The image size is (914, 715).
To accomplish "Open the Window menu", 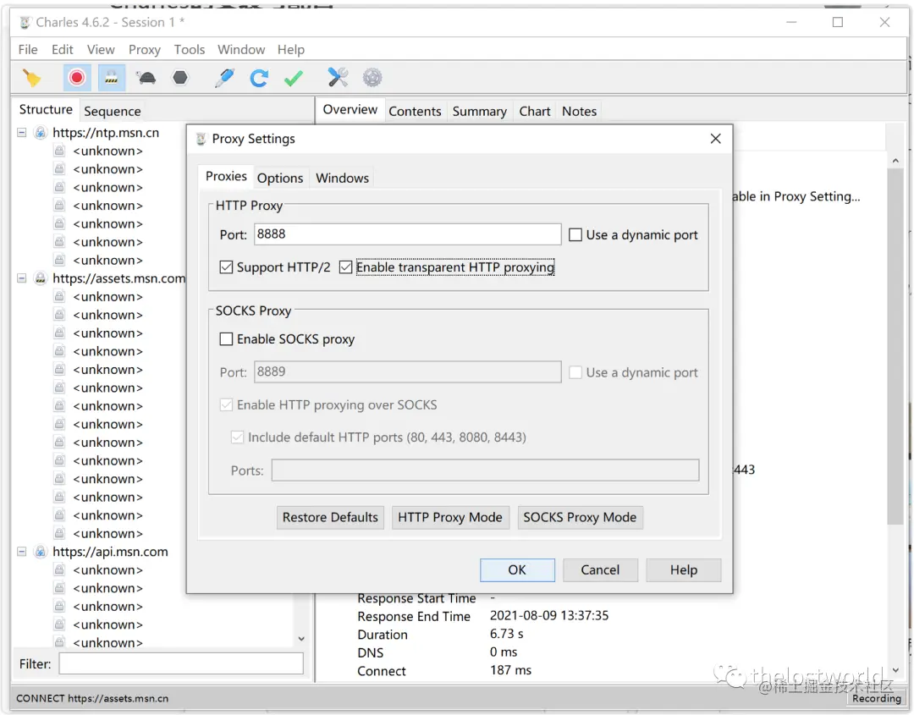I will pyautogui.click(x=241, y=50).
